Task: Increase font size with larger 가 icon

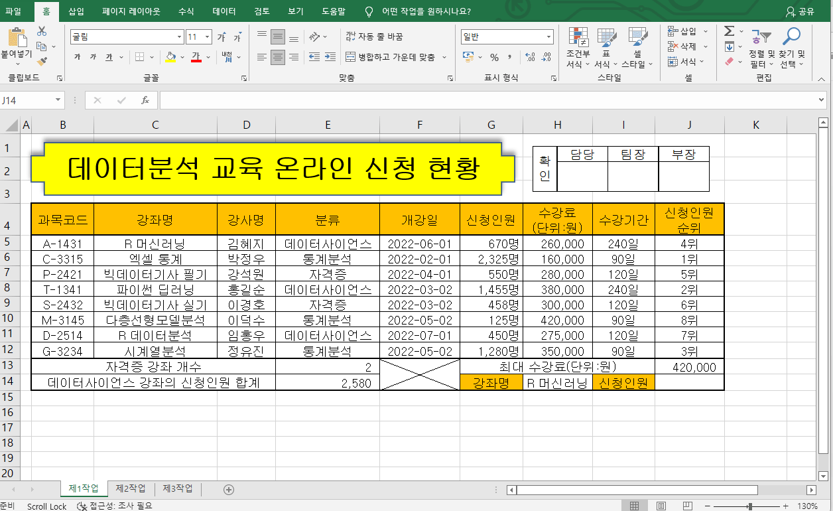Action: (222, 37)
